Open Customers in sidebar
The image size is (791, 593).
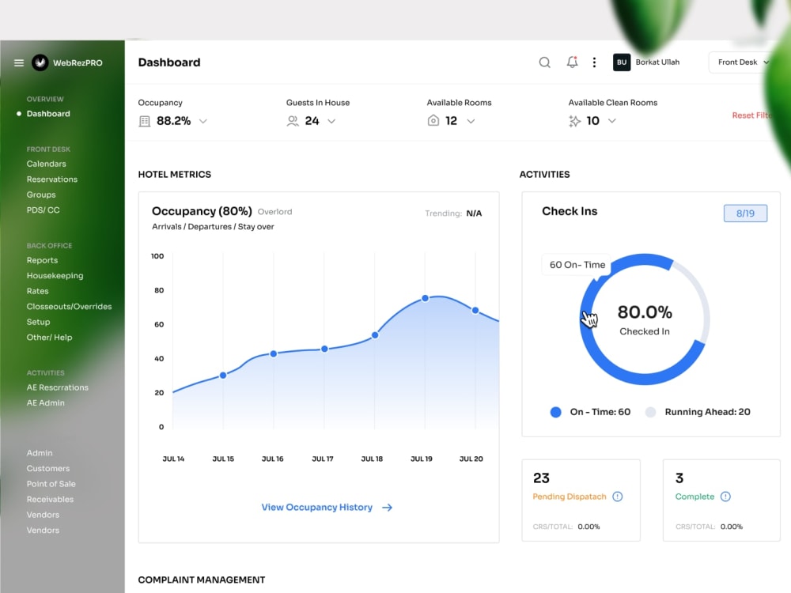click(48, 468)
